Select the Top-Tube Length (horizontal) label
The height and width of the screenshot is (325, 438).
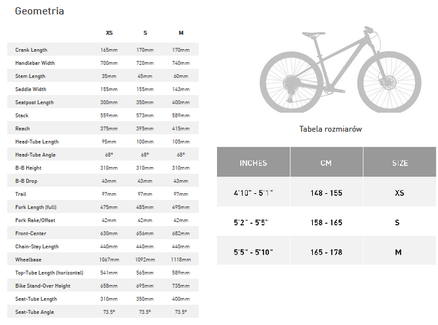49,273
